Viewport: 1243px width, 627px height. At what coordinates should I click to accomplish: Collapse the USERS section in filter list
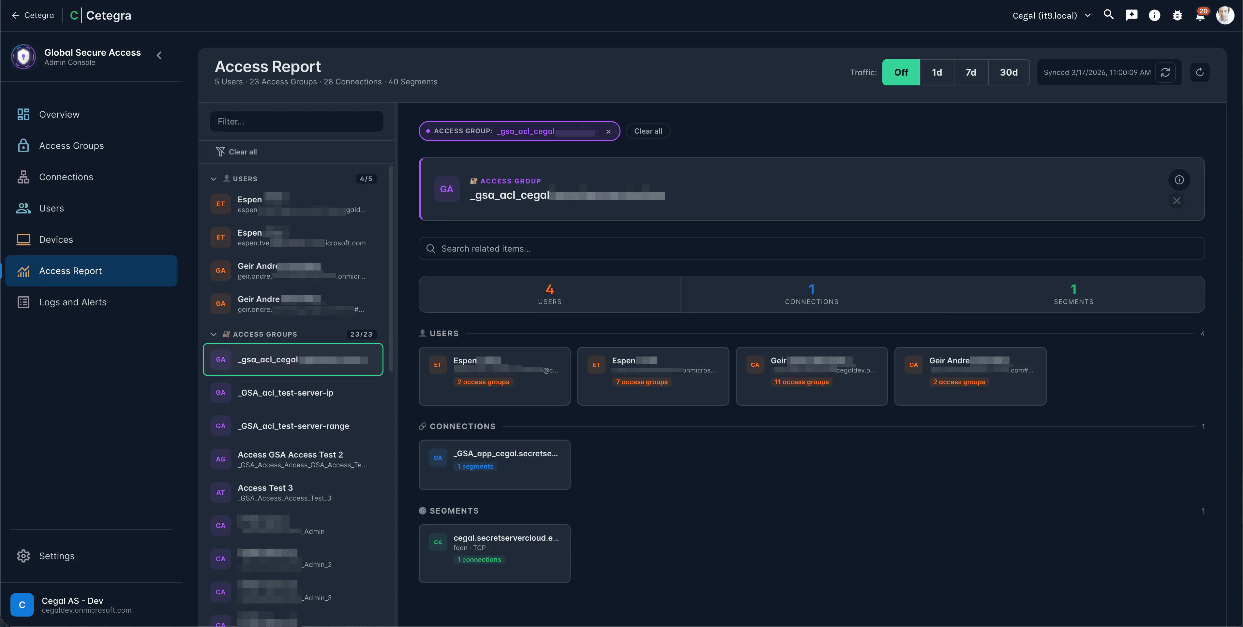[213, 179]
